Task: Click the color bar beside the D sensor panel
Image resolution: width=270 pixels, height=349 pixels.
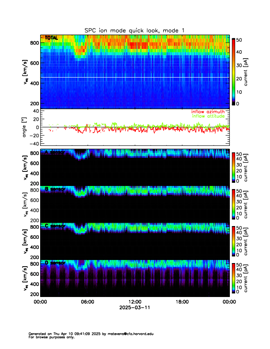Action: tap(234, 278)
